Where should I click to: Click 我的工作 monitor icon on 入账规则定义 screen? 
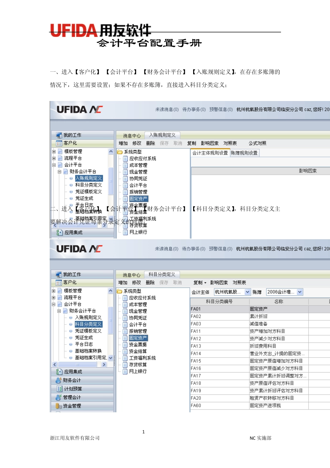[x=59, y=135]
